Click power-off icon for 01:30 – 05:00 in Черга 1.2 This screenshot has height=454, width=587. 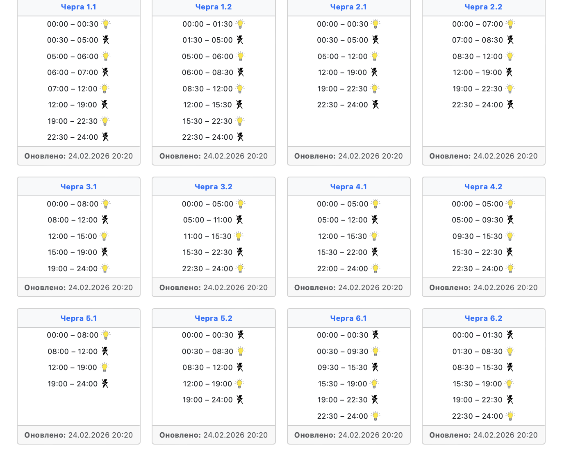click(240, 40)
